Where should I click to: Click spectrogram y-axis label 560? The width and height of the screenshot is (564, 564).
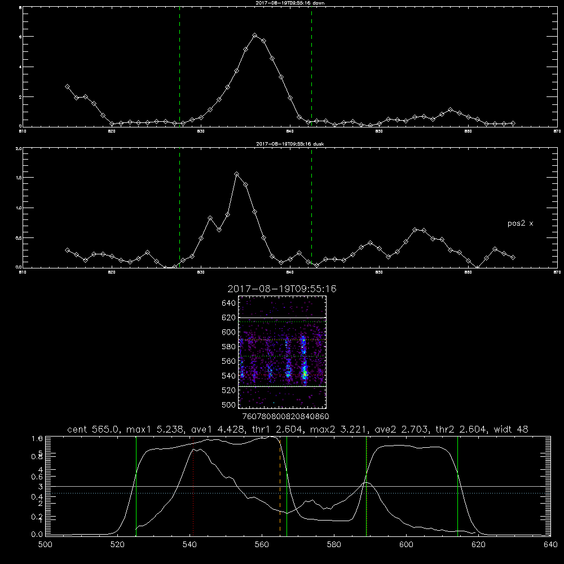pyautogui.click(x=229, y=361)
